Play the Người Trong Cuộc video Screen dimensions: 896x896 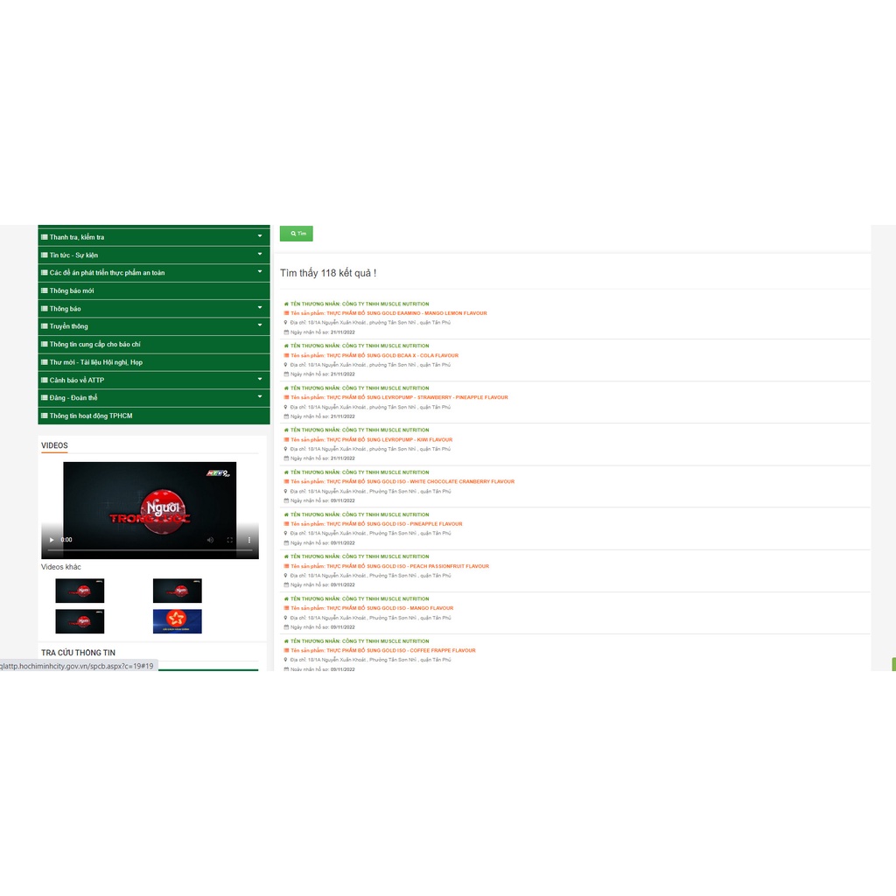point(52,540)
